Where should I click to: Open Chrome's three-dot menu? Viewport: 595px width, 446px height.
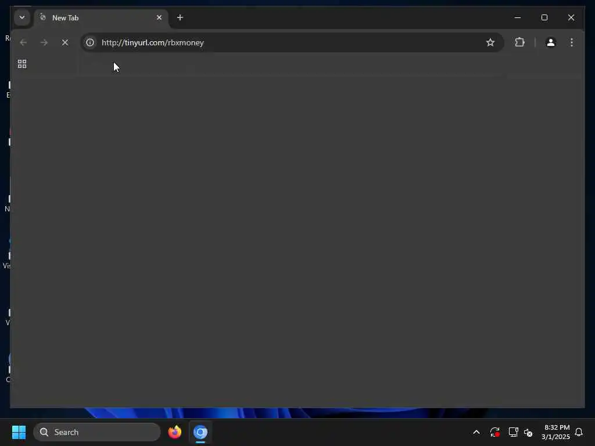point(572,42)
